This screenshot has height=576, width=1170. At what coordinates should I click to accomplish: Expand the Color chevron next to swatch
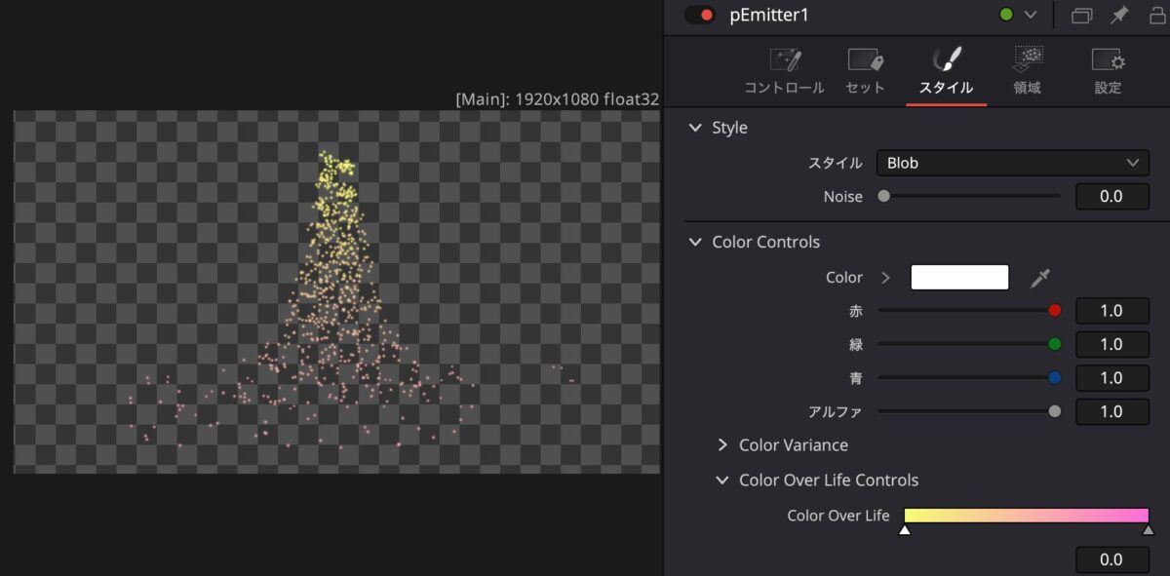click(885, 278)
